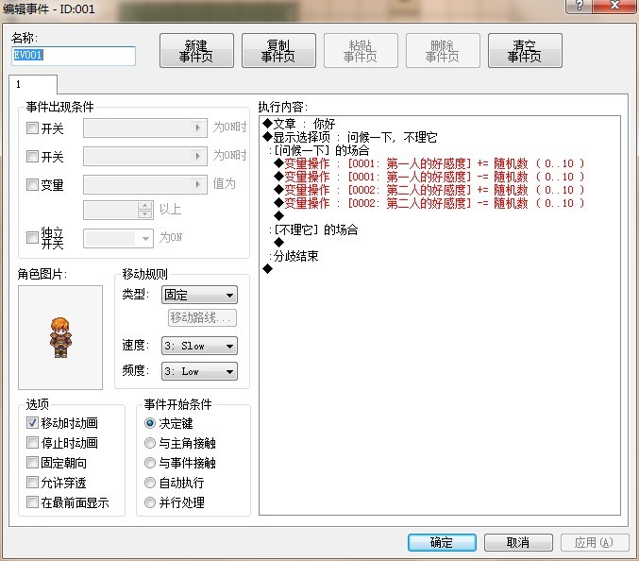Image resolution: width=639 pixels, height=561 pixels.
Task: Select first 变量操作 [0001] += 随机数 line
Action: (x=429, y=163)
